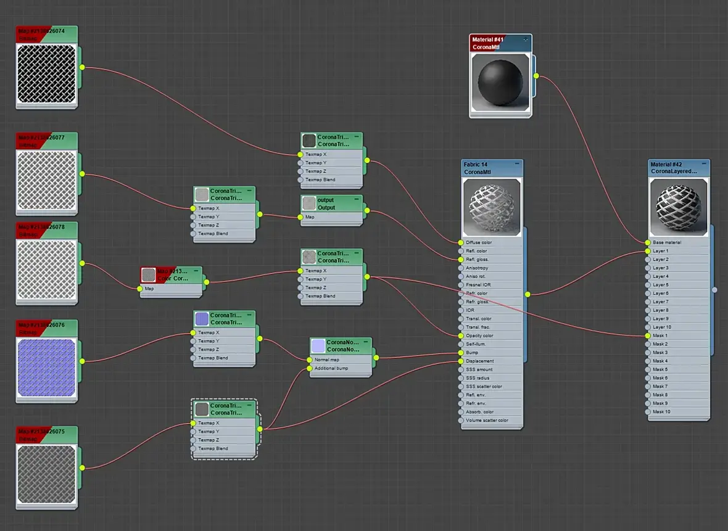Screen dimensions: 728x531
Task: Collapse the blue-swatch CoronaTri node
Action: [x=249, y=315]
